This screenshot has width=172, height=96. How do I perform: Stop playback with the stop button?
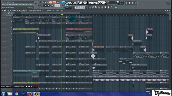49,5
